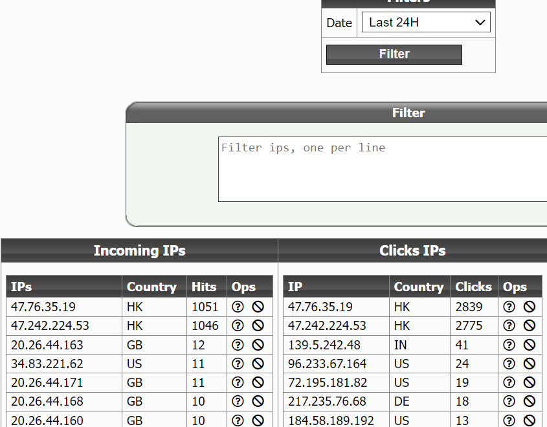This screenshot has height=427, width=547.
Task: Open info icon for clicks IP 217.235.76.68
Action: pyautogui.click(x=509, y=401)
